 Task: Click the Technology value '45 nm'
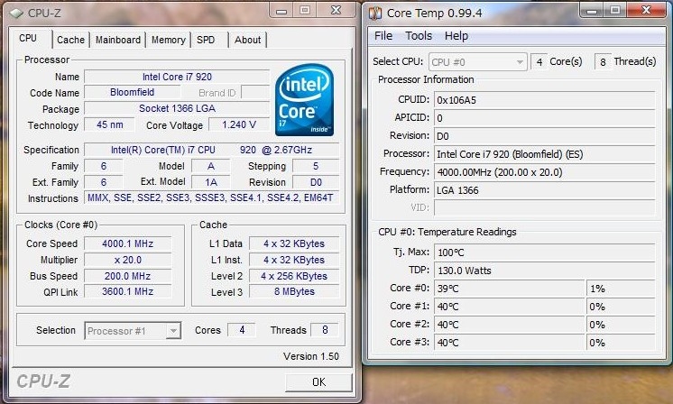point(109,124)
